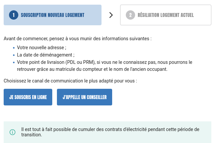Screen dimensions: 215x143
Task: Click the 'Avant de commencer' intro sentence
Action: [78, 39]
